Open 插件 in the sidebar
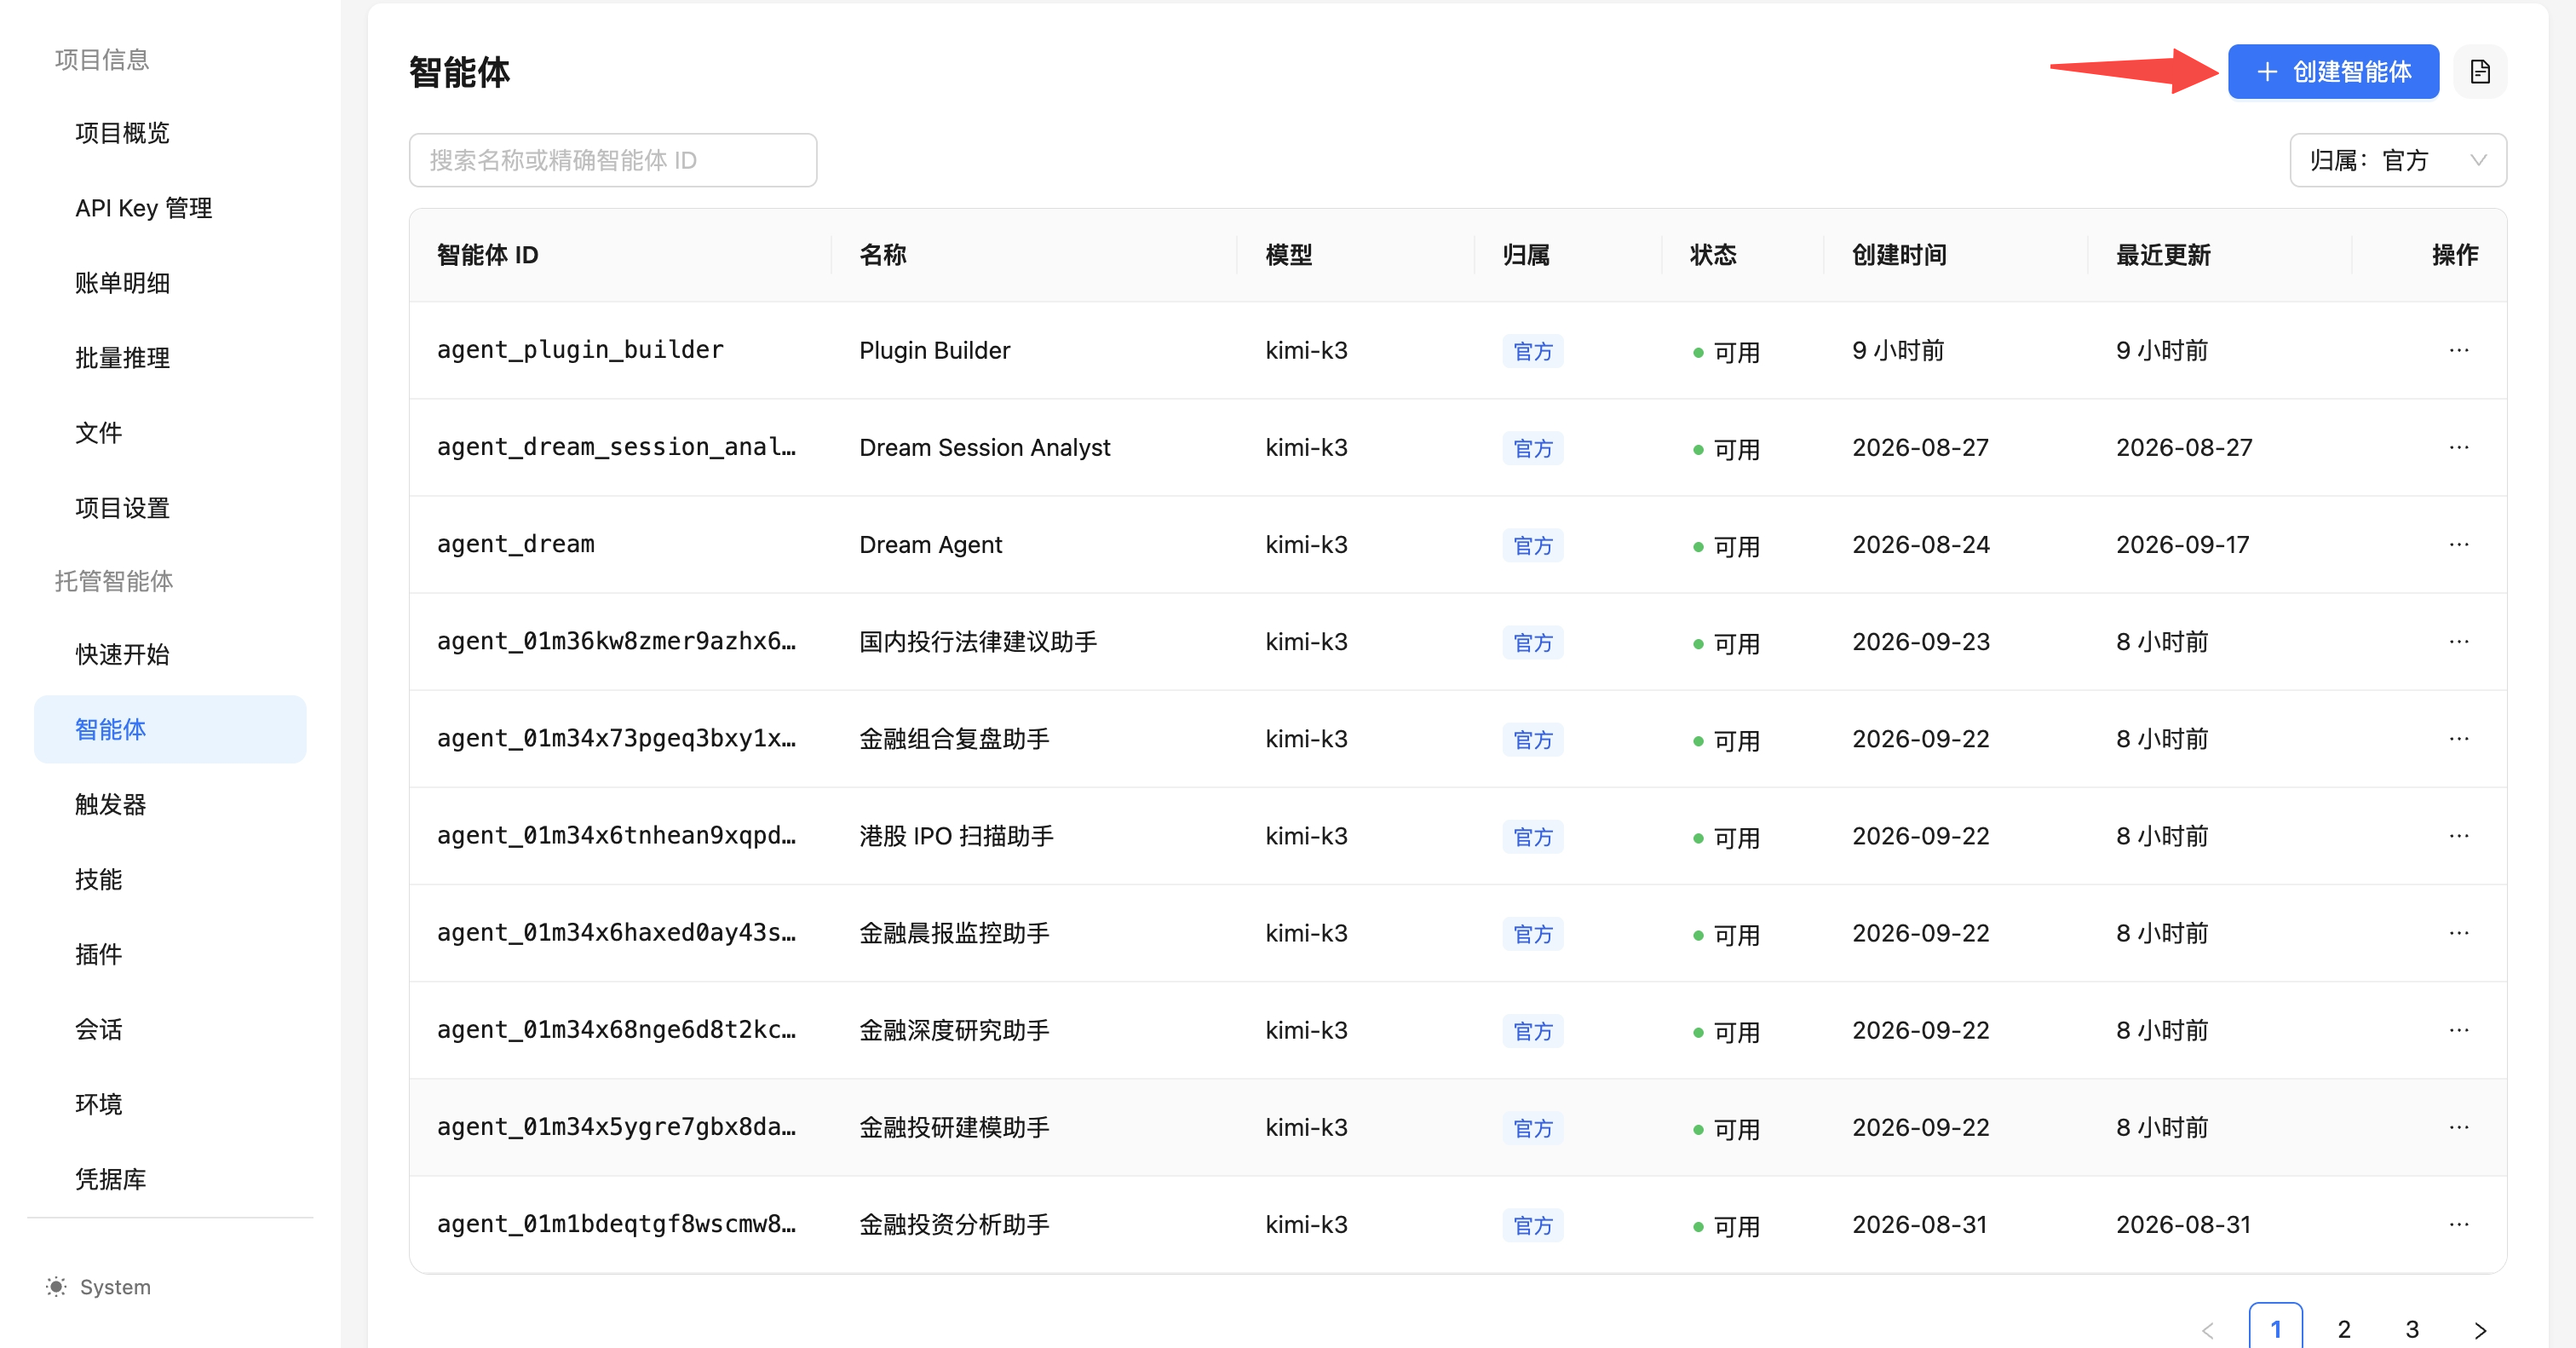This screenshot has height=1348, width=2576. [x=98, y=955]
